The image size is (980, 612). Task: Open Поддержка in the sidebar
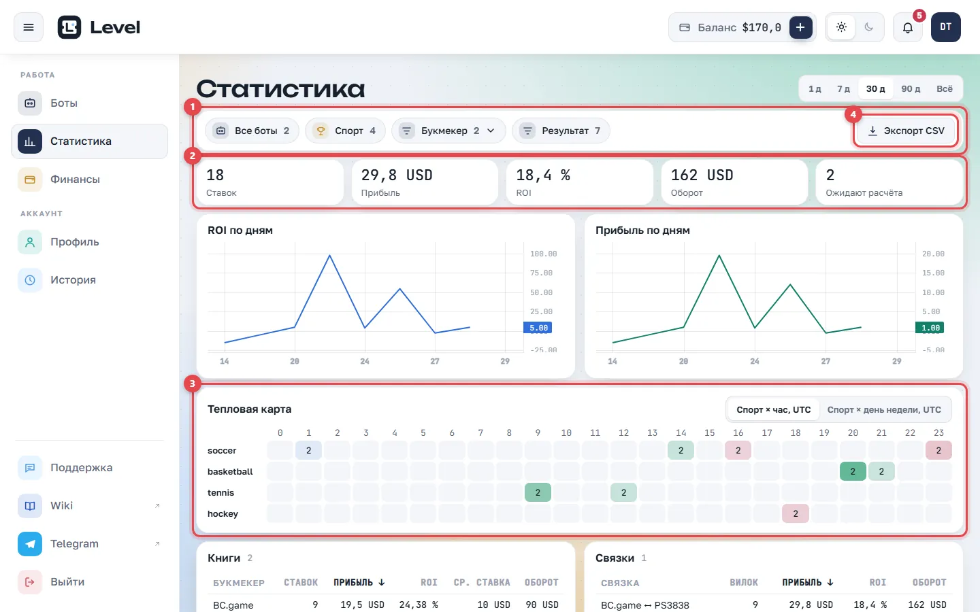point(89,468)
